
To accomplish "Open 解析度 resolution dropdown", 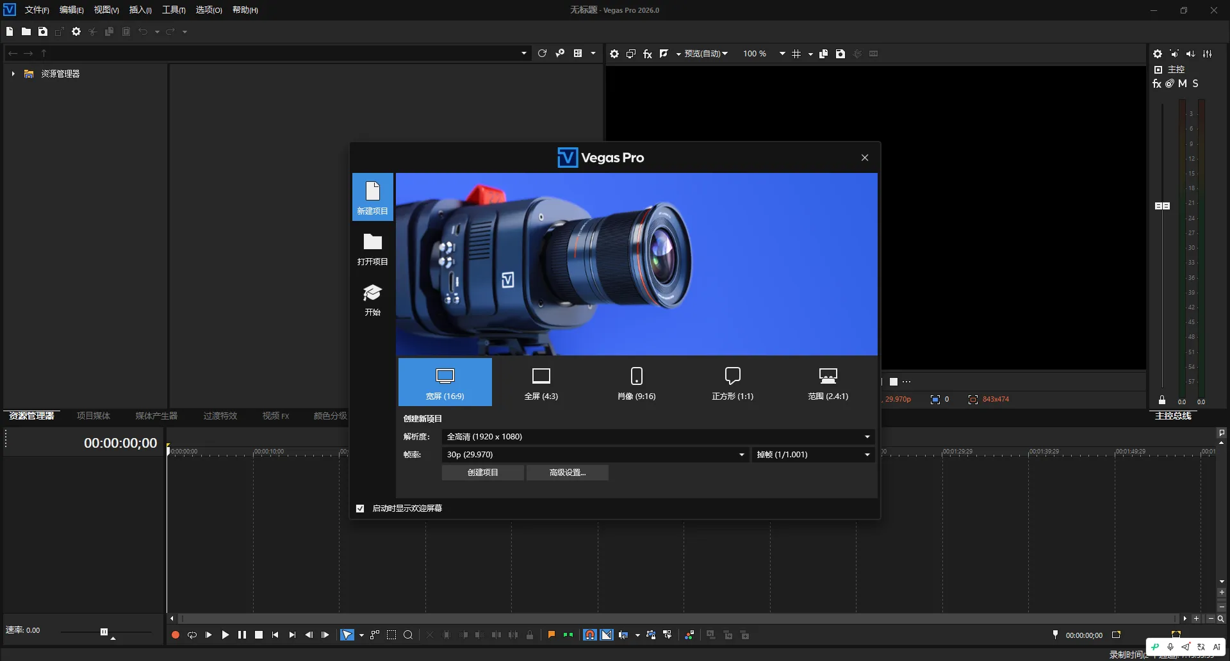I will (x=658, y=437).
